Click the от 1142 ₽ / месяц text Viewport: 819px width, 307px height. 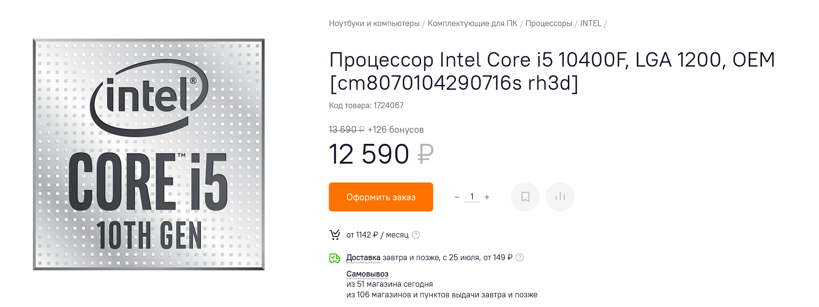coord(377,235)
